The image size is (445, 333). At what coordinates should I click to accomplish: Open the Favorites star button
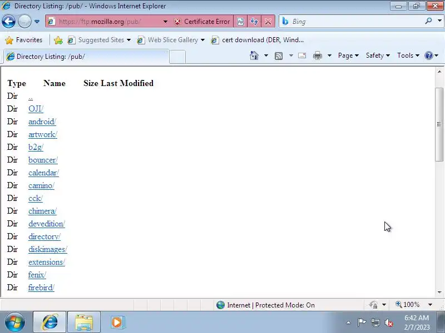[24, 40]
